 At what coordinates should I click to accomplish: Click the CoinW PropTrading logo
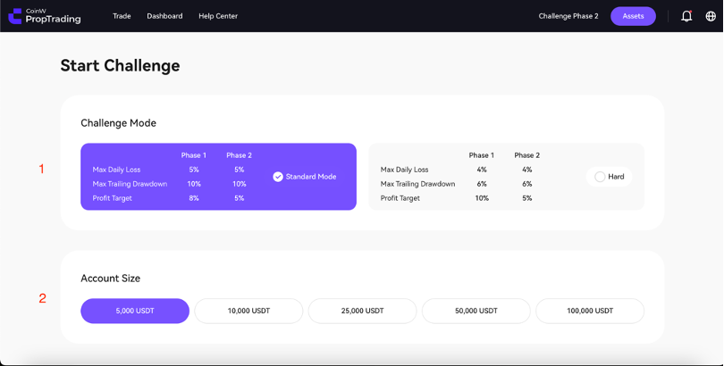coord(44,16)
